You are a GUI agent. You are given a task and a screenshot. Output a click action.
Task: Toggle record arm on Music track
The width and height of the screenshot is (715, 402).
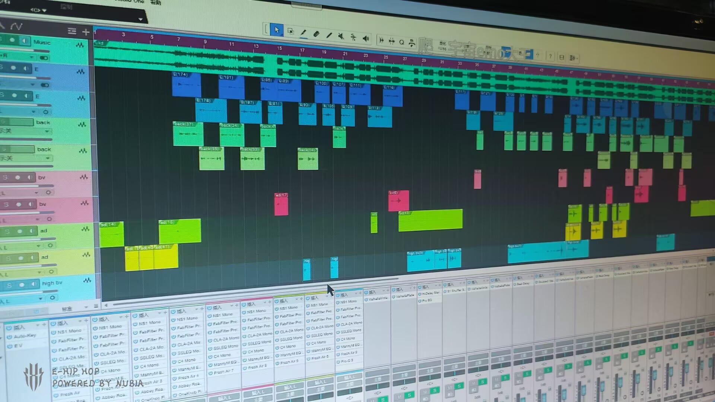tap(12, 40)
